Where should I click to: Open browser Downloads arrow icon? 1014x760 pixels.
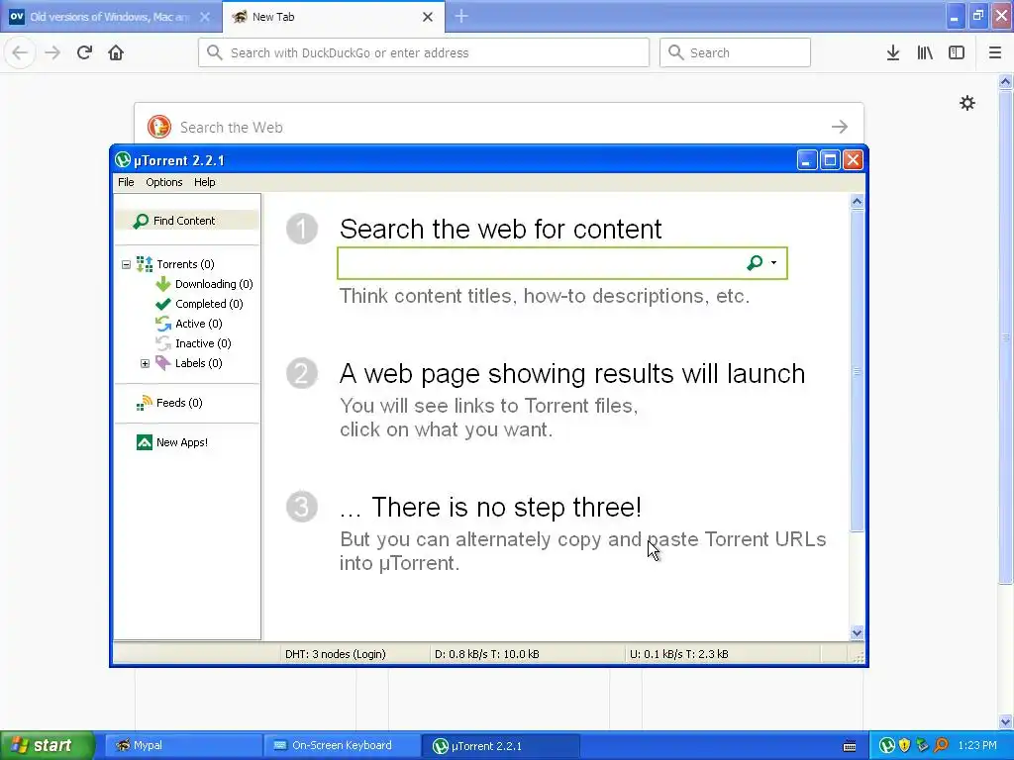(x=893, y=52)
